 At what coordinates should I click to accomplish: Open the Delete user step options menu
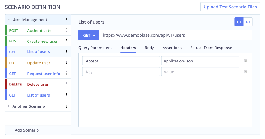point(66,84)
